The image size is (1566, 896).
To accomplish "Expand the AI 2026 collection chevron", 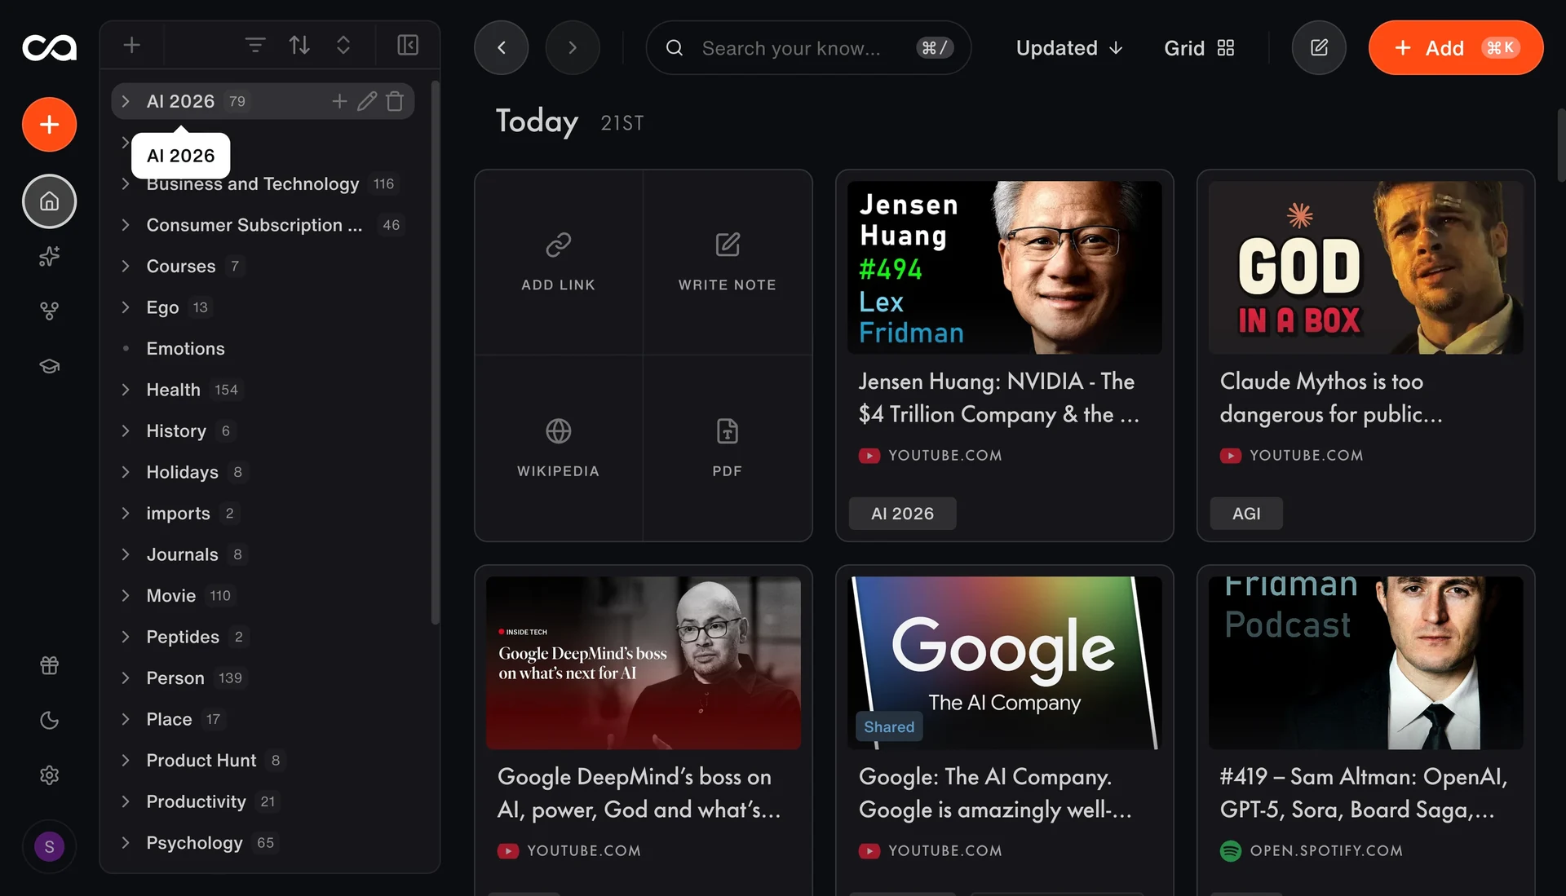I will click(x=126, y=101).
